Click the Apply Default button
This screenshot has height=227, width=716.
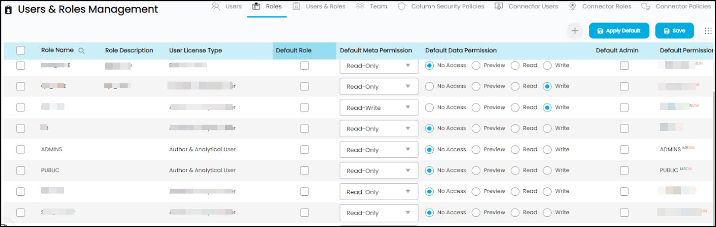618,31
